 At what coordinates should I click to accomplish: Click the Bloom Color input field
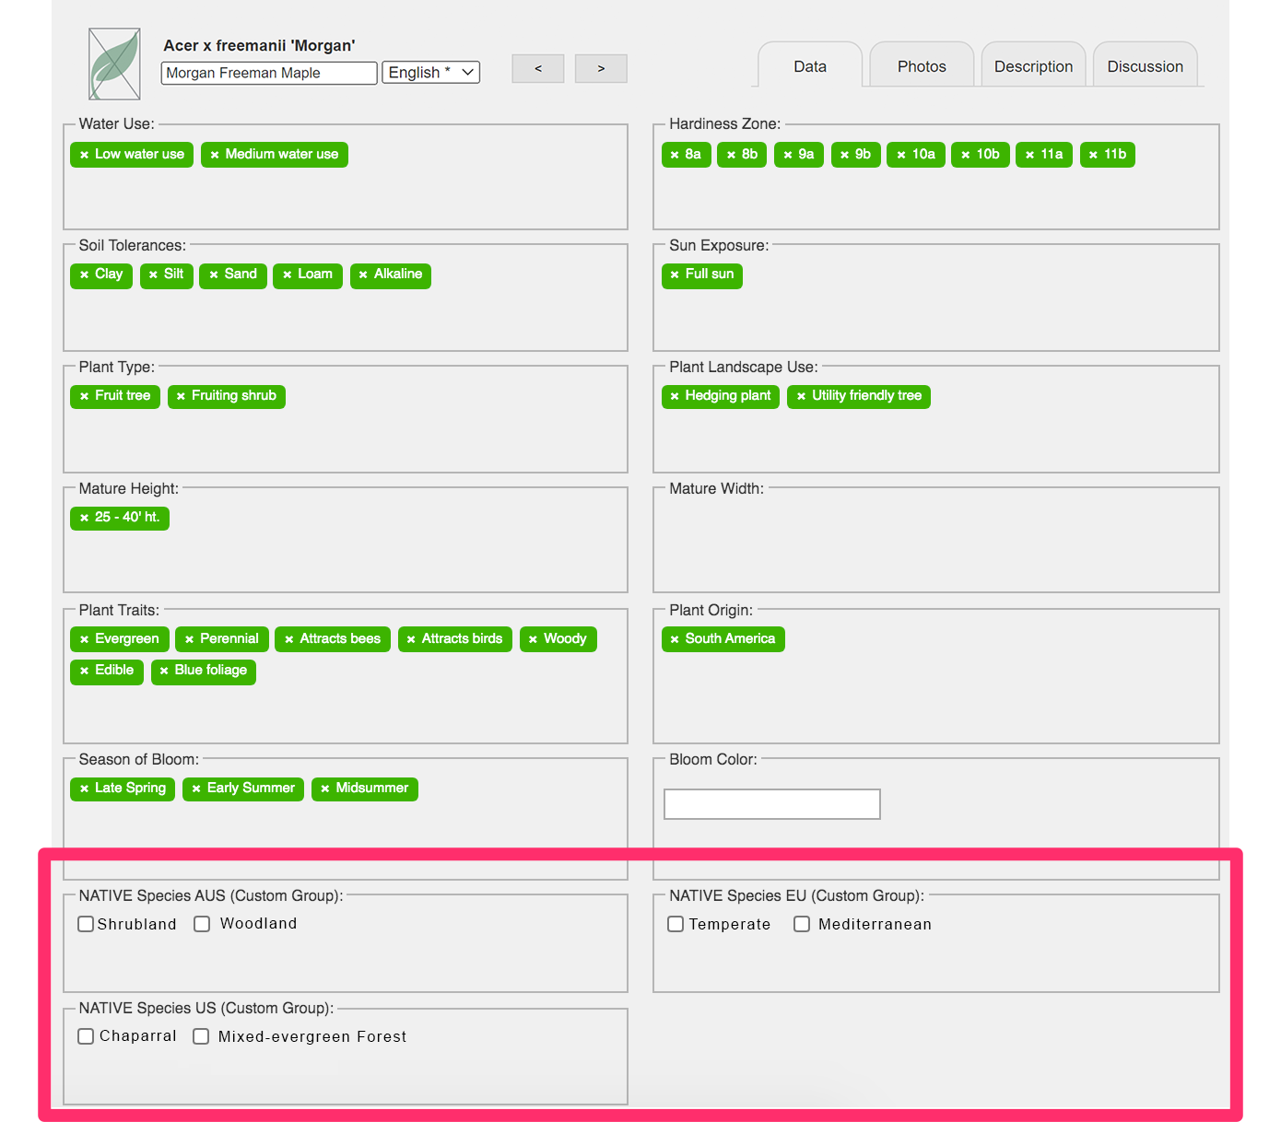click(772, 804)
